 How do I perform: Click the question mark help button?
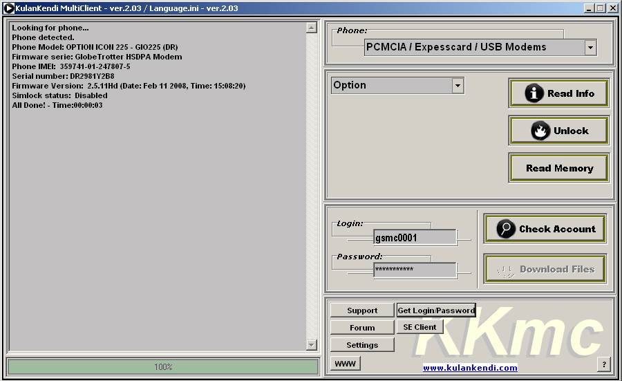coord(604,364)
